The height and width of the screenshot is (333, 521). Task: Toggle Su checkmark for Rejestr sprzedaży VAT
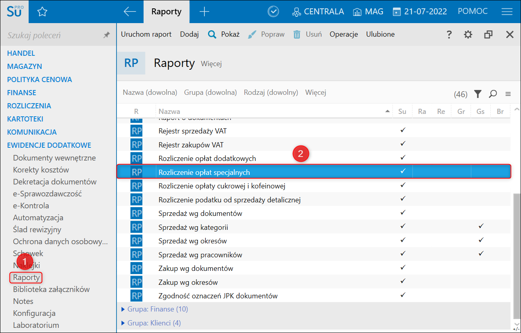tap(402, 130)
